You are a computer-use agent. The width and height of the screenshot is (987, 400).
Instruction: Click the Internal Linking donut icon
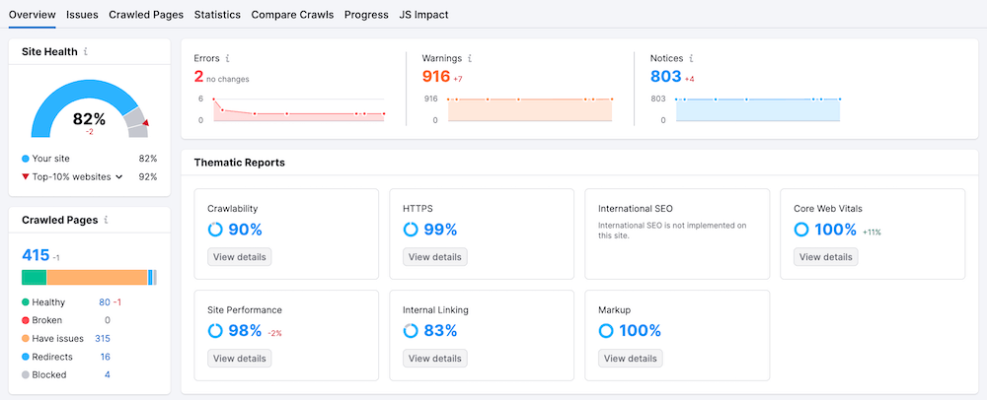pos(411,331)
